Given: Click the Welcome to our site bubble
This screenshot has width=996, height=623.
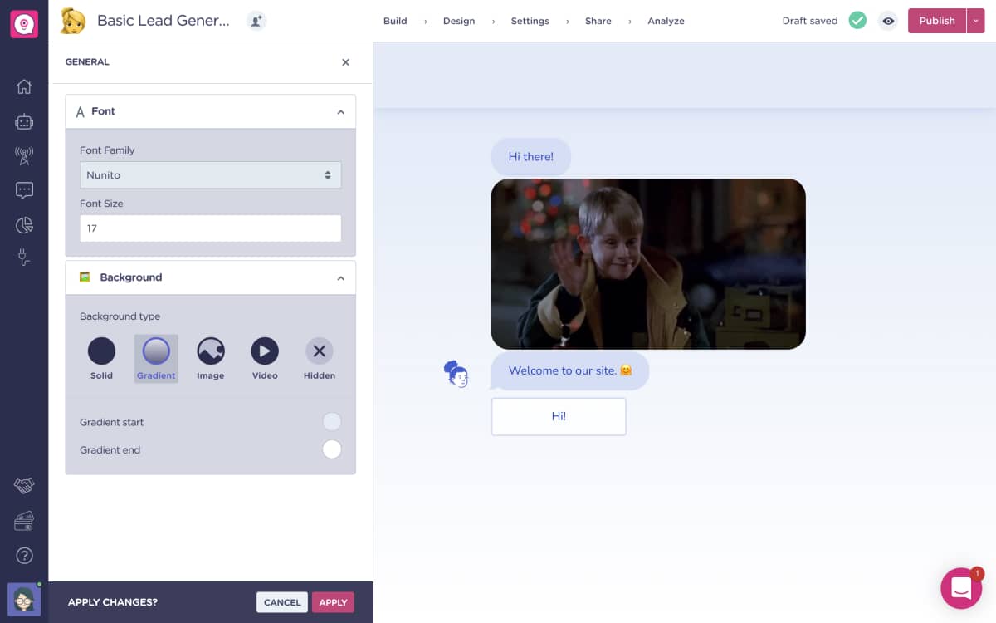Looking at the screenshot, I should (570, 370).
